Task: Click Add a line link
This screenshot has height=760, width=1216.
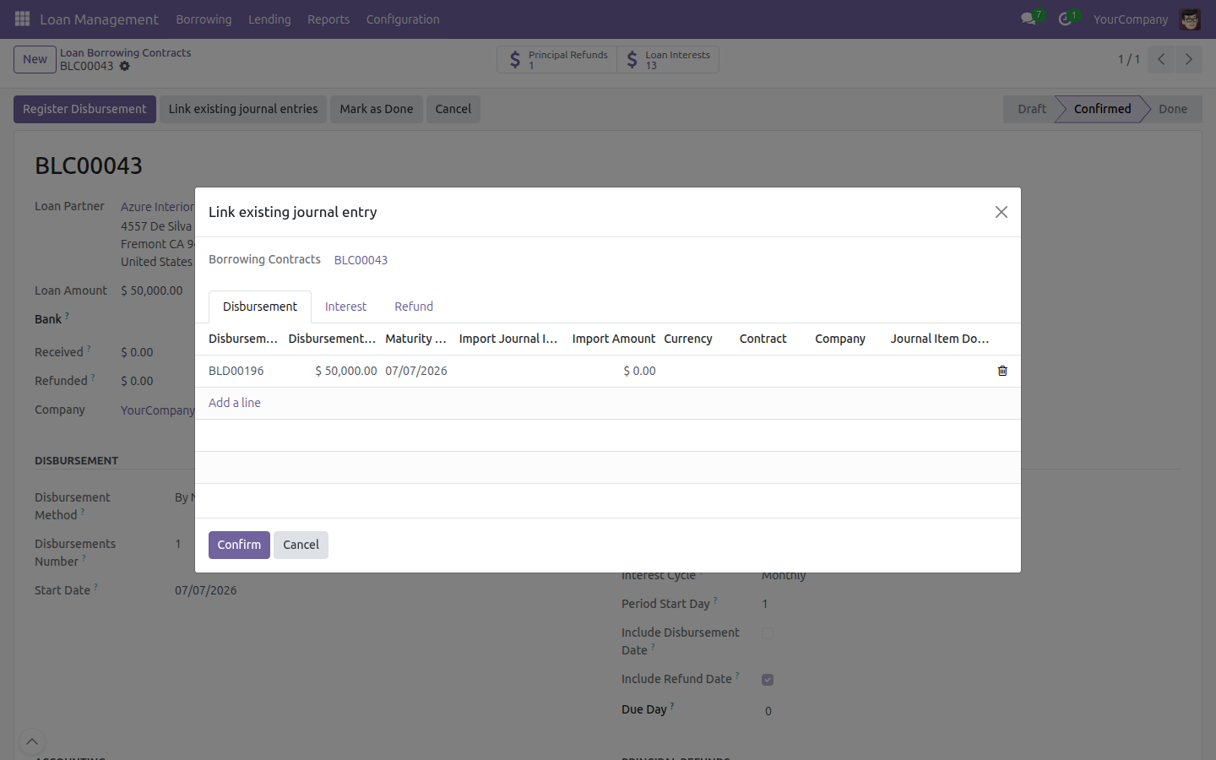Action: pyautogui.click(x=235, y=403)
